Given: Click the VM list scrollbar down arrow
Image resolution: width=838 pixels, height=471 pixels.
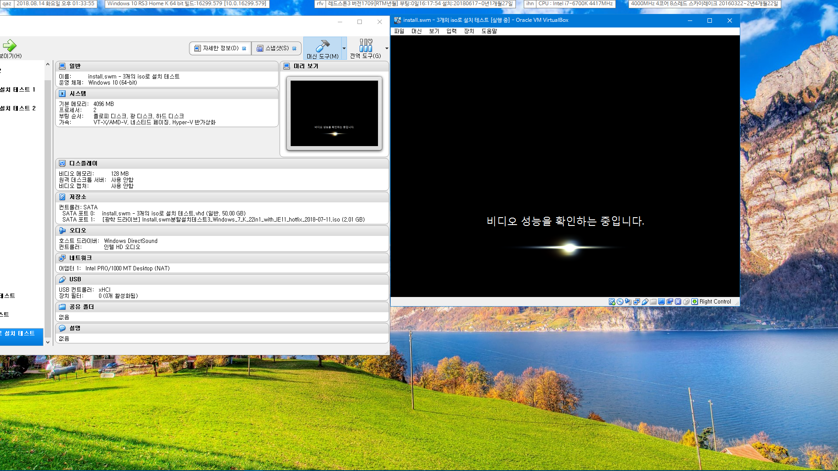Looking at the screenshot, I should point(48,342).
